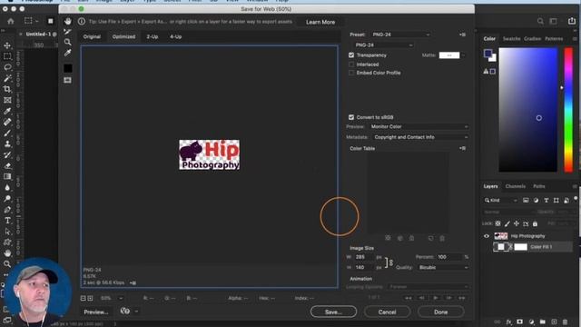Click the Share icon at top right

pos(572,21)
